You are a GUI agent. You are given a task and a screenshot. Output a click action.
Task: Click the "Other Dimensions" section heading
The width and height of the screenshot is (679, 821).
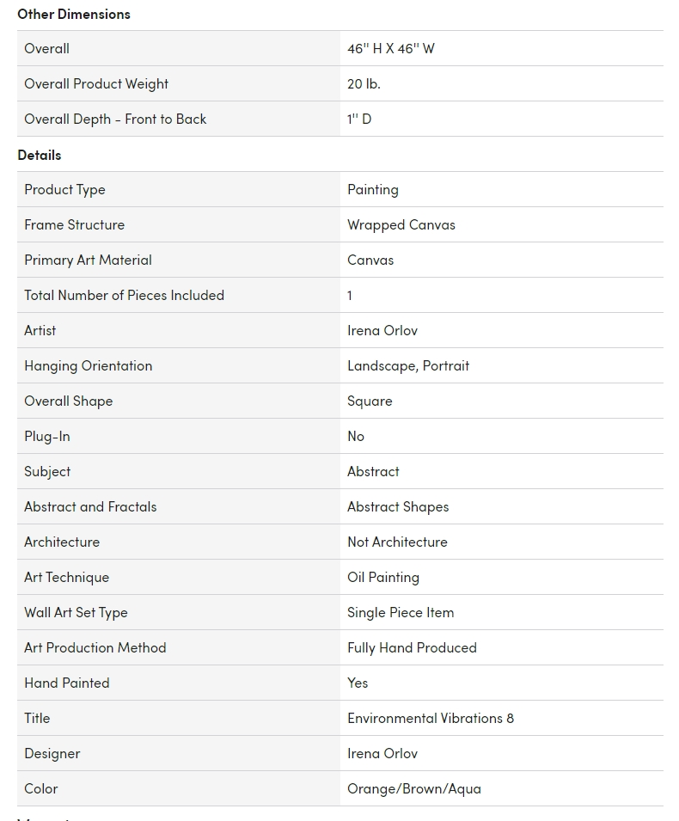tap(74, 14)
